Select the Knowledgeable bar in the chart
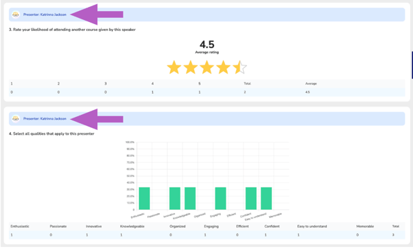413x249 pixels. 190,199
